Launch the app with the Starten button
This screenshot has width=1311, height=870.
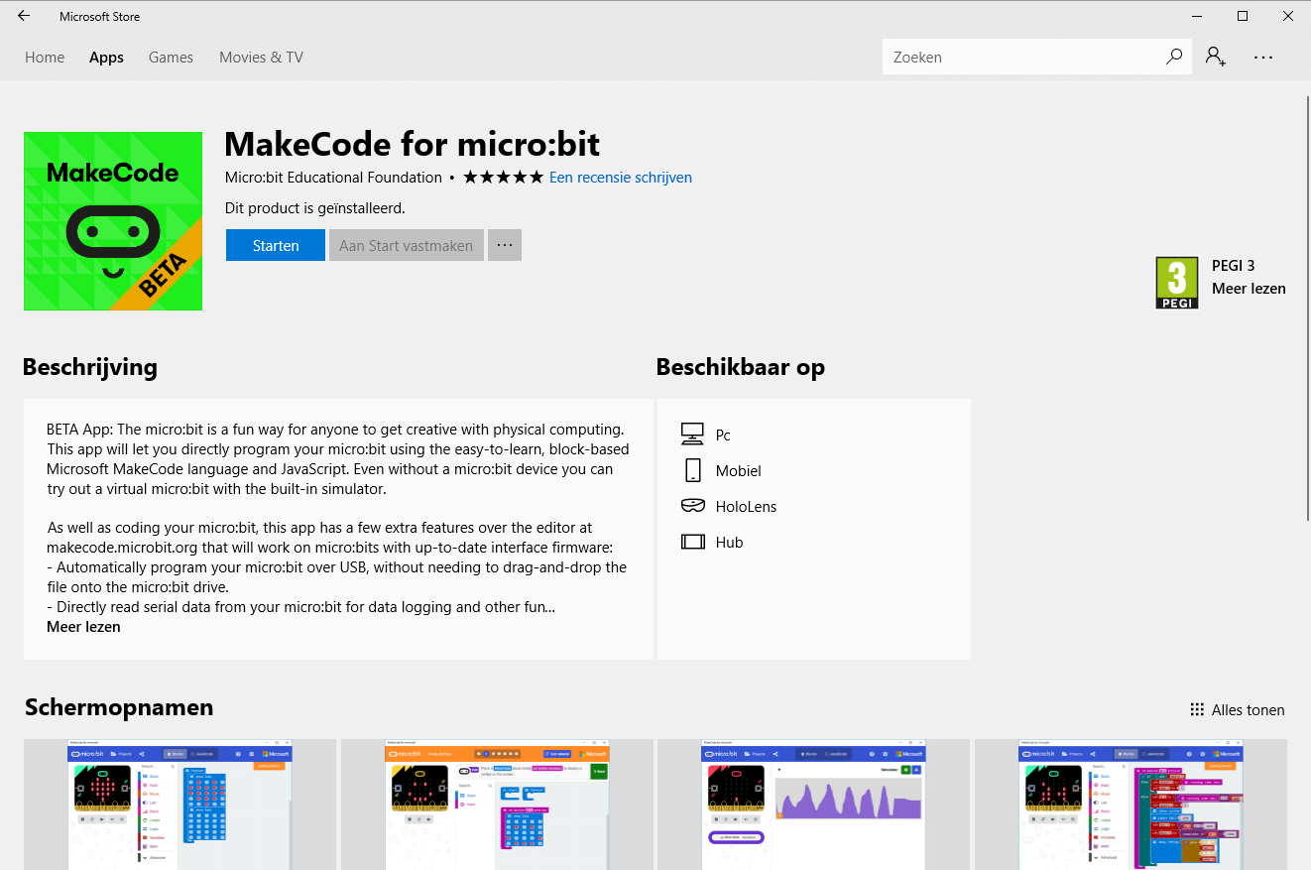[275, 244]
